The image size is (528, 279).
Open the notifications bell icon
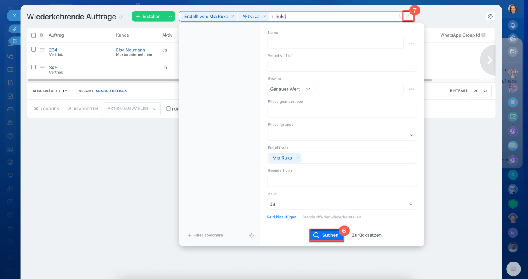tap(513, 26)
